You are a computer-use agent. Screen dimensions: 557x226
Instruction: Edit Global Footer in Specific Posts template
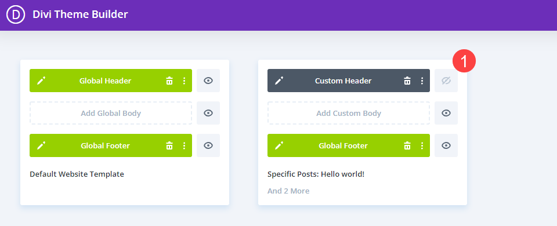click(279, 145)
